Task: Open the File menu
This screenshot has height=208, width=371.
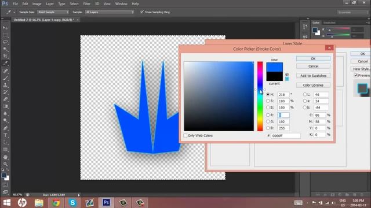Action: pyautogui.click(x=16, y=4)
